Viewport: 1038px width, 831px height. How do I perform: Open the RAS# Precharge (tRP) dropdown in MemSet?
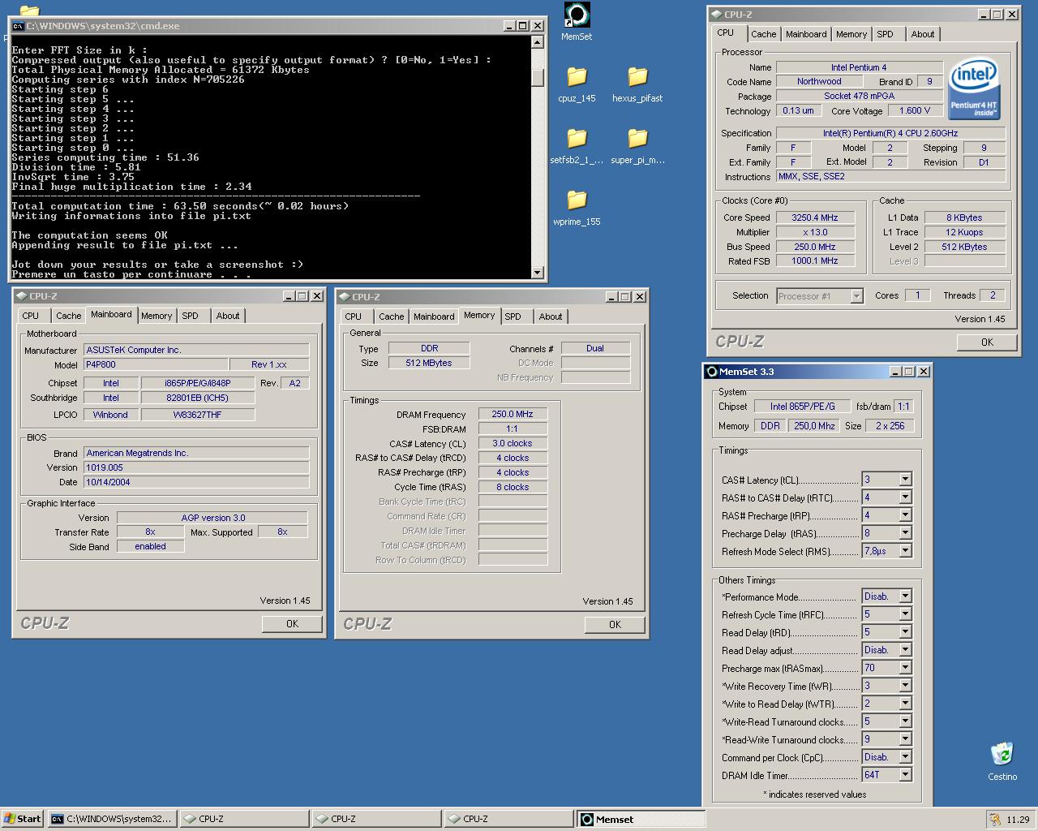[905, 515]
